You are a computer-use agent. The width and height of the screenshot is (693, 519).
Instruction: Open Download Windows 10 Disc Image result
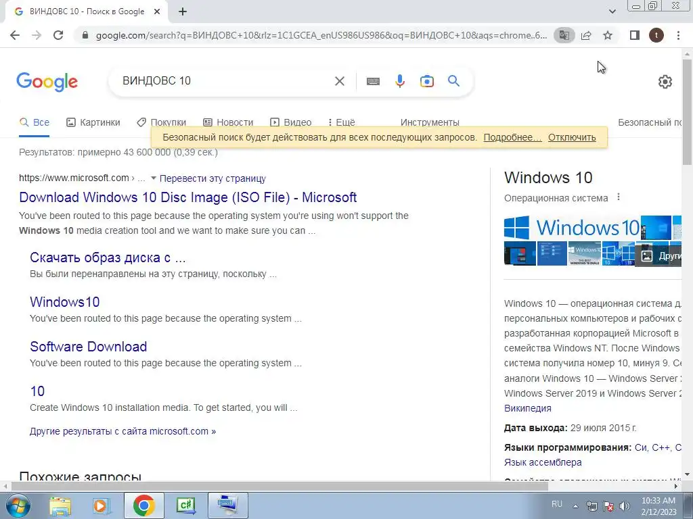pyautogui.click(x=188, y=197)
